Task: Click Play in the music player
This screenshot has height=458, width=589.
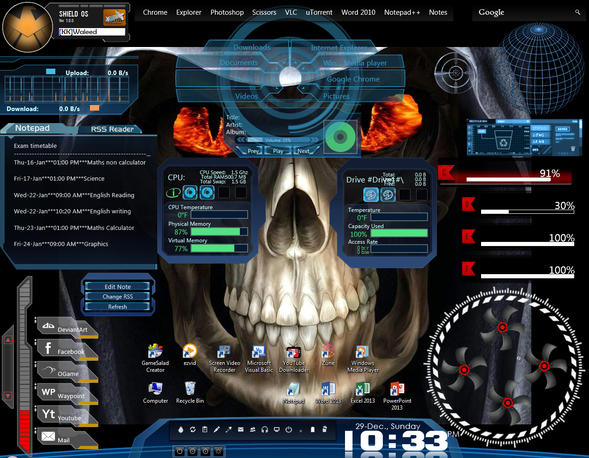Action: pyautogui.click(x=278, y=151)
